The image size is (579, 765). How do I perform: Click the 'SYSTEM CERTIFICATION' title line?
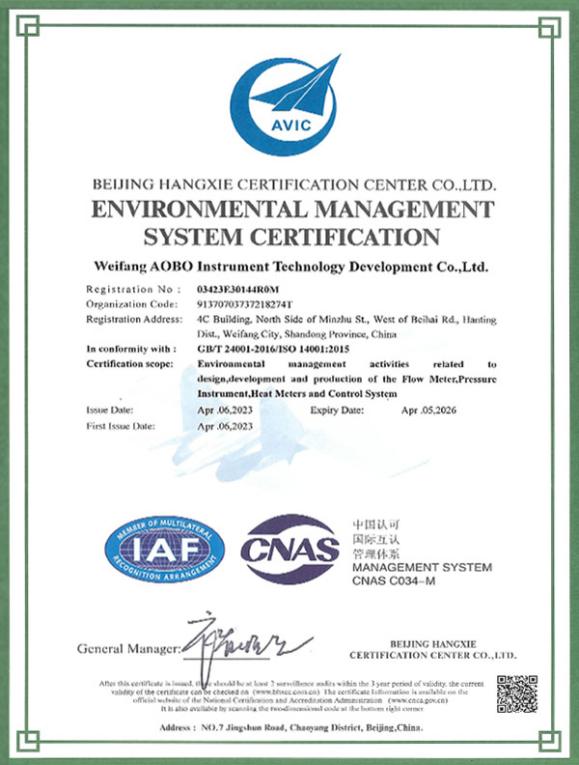pyautogui.click(x=292, y=237)
